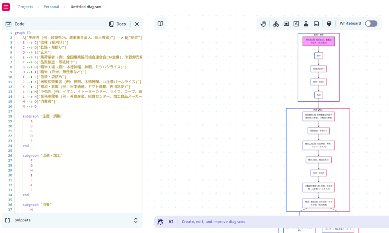Open the hamburger menu

click(6, 7)
